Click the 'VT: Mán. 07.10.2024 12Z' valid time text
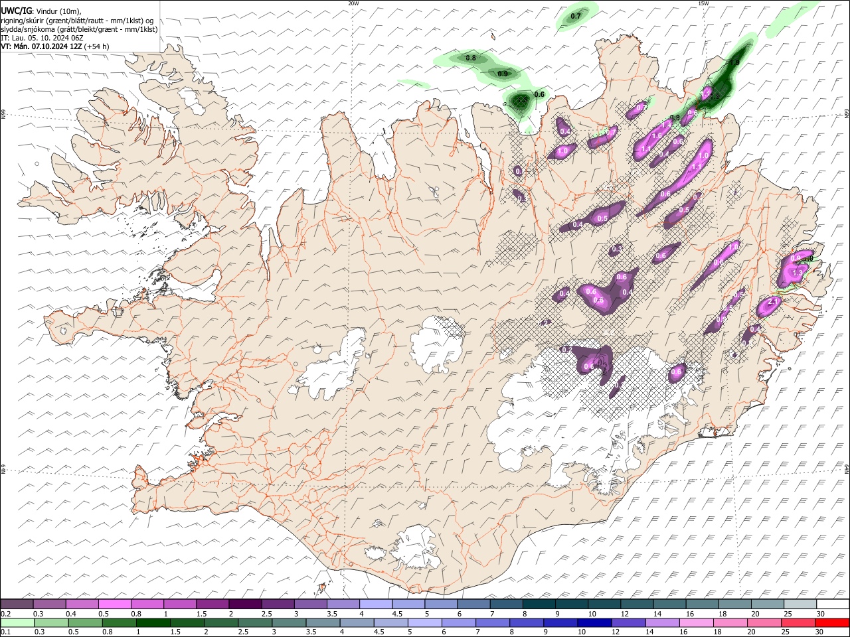 (41, 46)
